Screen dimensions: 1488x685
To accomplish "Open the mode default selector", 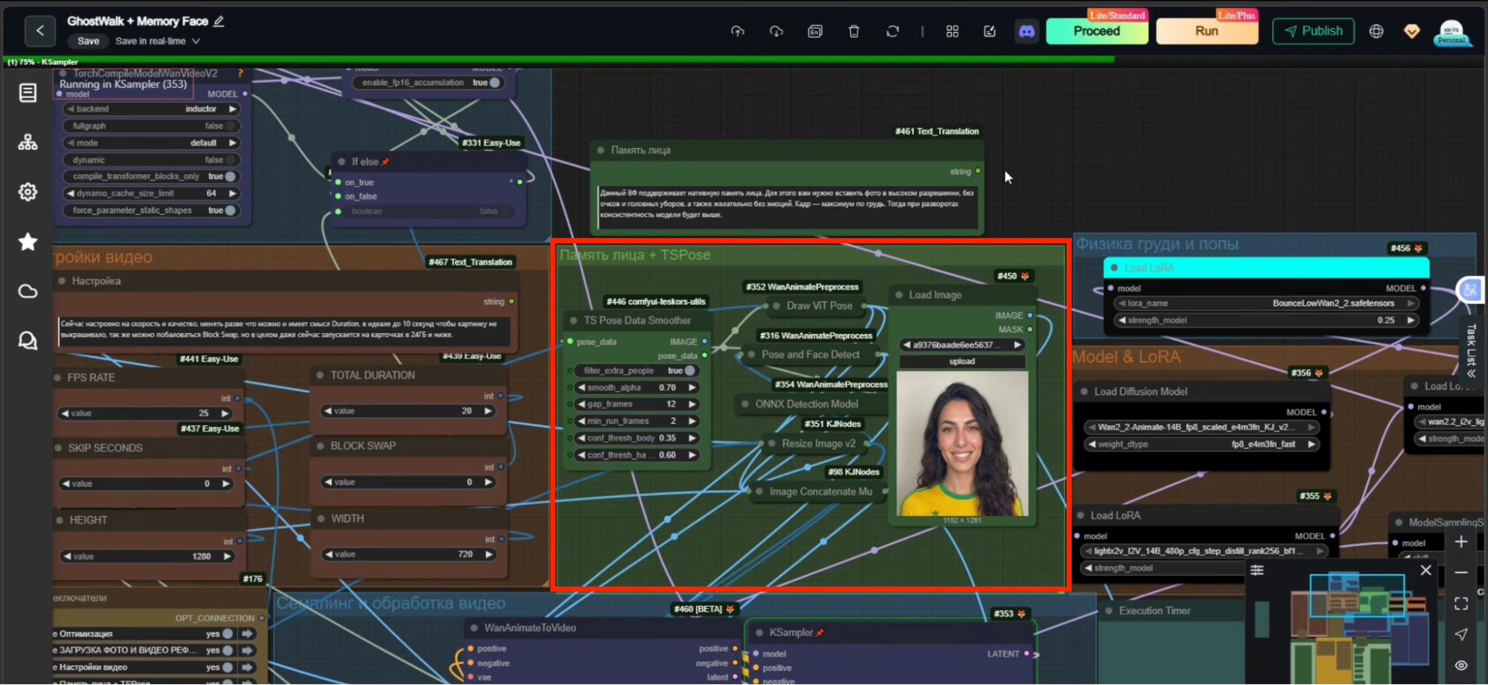I will (152, 143).
